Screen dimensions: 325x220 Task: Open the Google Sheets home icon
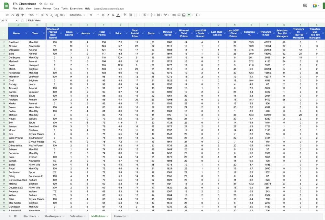(6, 6)
